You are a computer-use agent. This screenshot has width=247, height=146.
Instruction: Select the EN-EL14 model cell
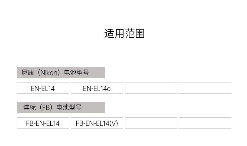(43, 88)
